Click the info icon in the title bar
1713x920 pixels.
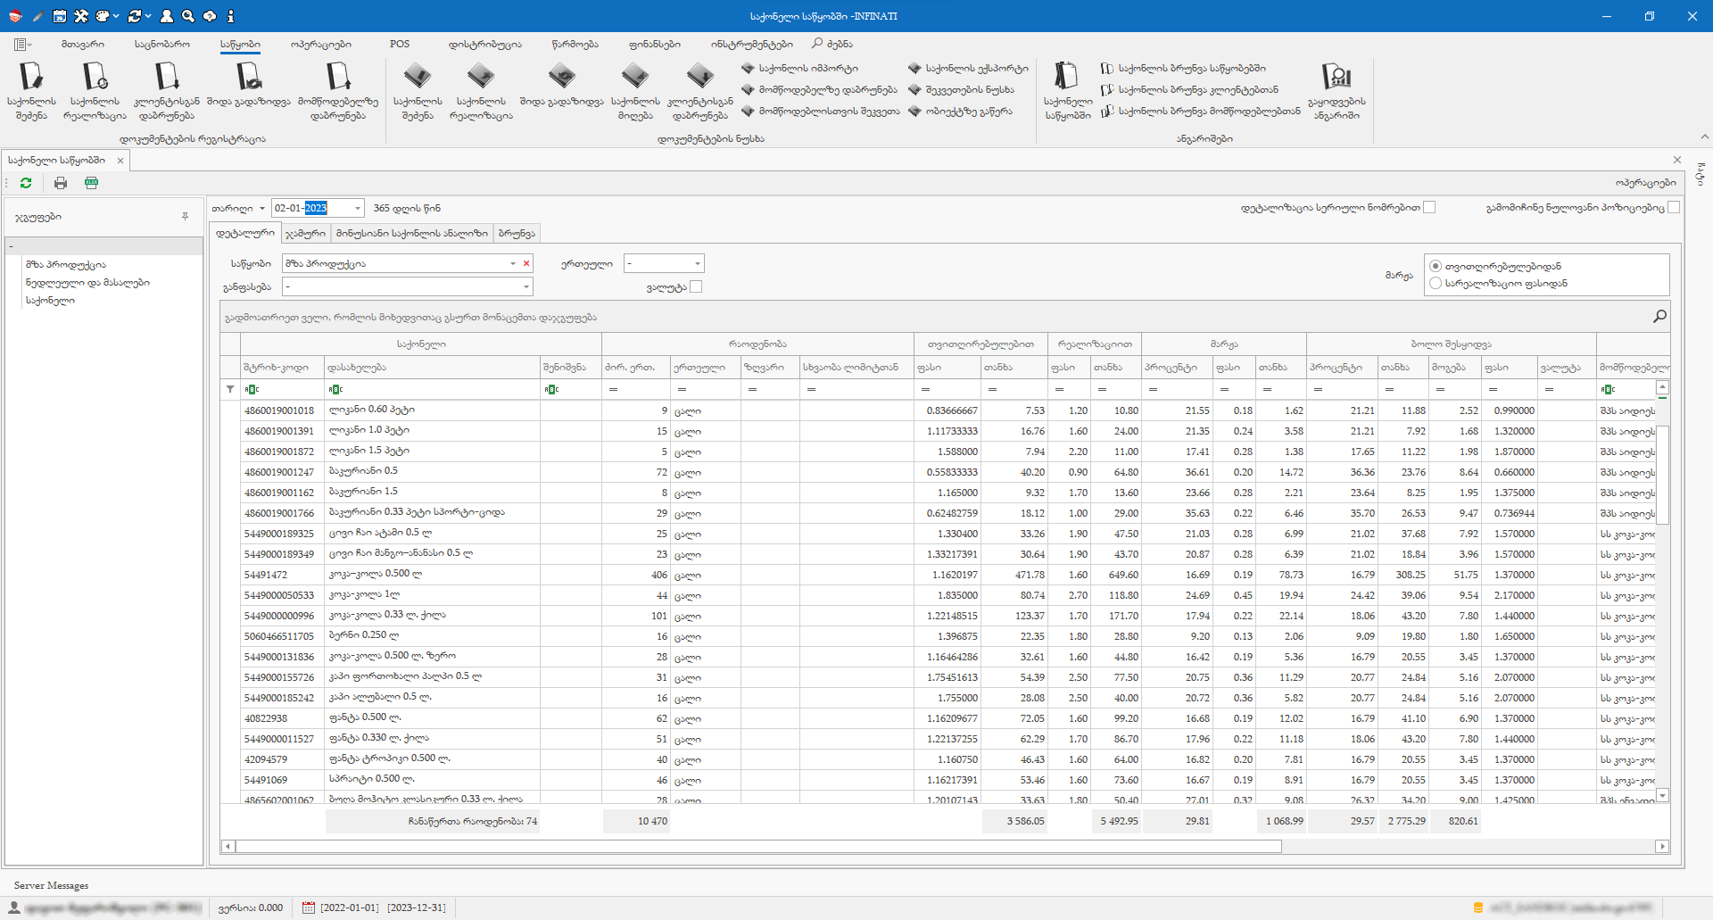click(x=230, y=16)
